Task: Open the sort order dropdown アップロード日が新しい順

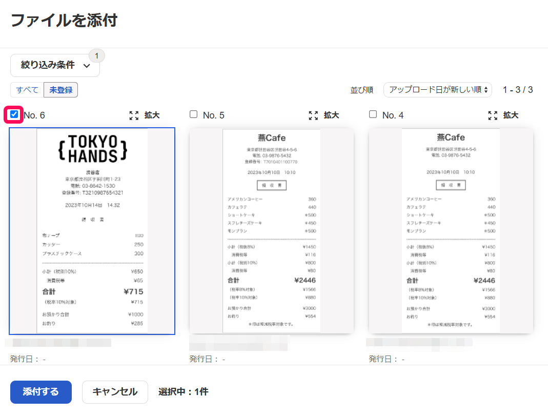Action: pyautogui.click(x=438, y=90)
